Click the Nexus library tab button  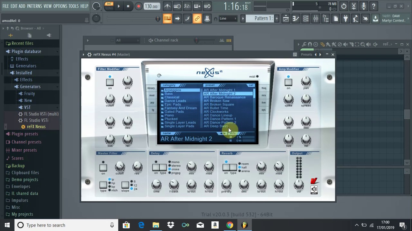click(151, 88)
